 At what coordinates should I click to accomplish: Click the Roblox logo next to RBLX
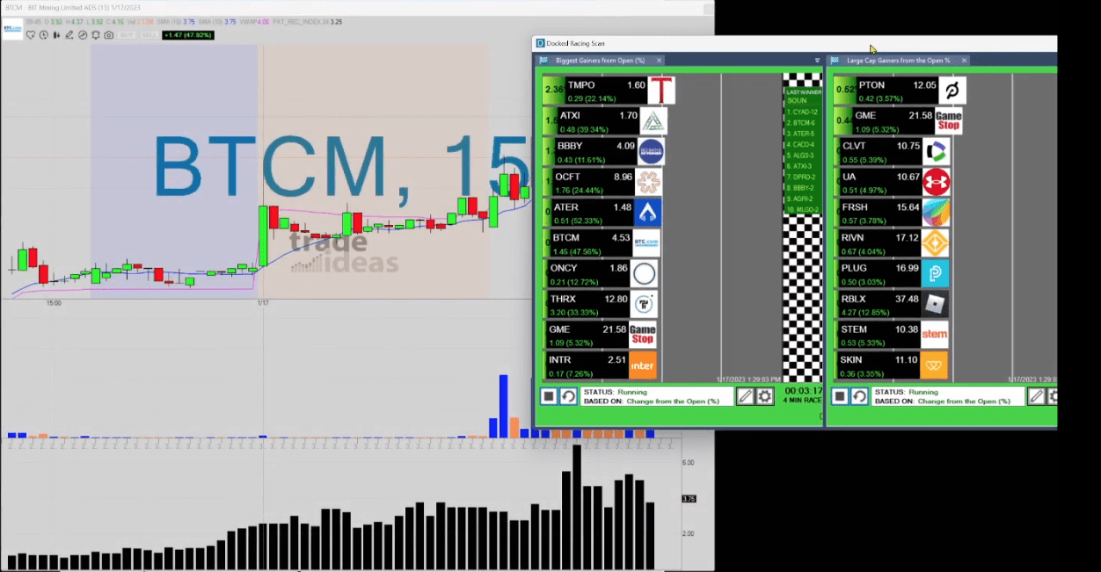(x=935, y=304)
